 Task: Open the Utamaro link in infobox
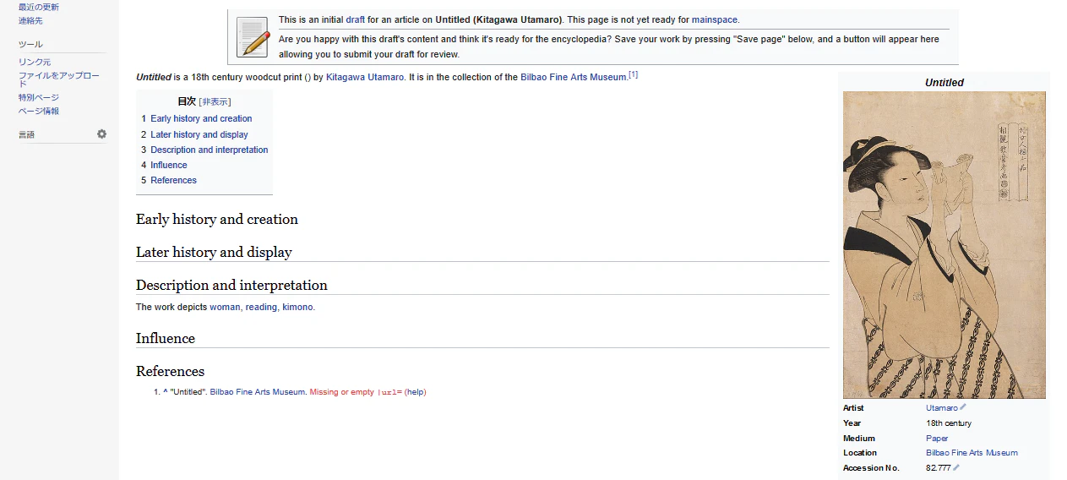(941, 407)
